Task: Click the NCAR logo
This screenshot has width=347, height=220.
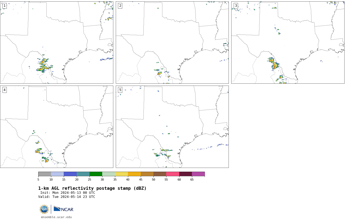Action: 63,209
